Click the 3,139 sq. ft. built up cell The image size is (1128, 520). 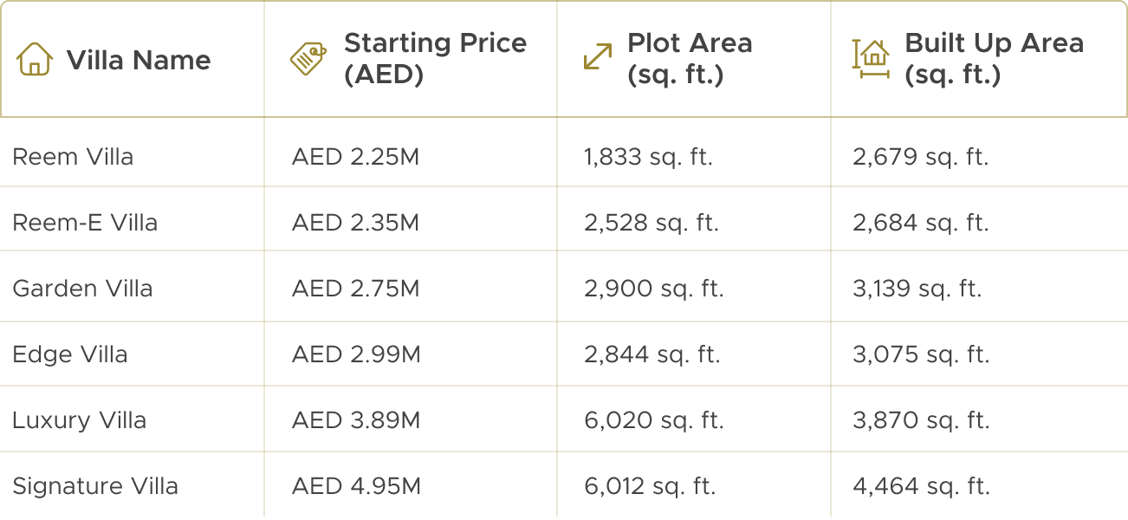coord(917,289)
